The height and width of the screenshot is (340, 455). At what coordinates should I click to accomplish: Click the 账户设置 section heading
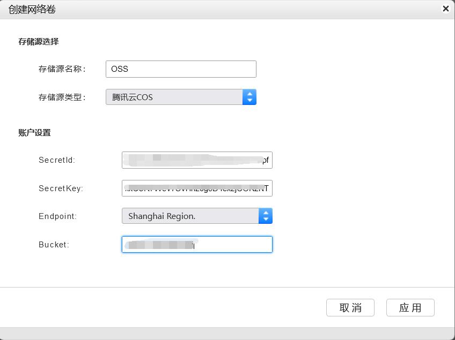34,132
